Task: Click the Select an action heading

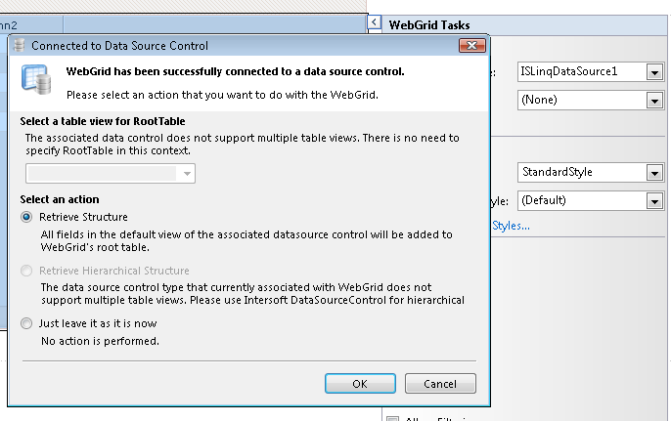Action: point(59,199)
